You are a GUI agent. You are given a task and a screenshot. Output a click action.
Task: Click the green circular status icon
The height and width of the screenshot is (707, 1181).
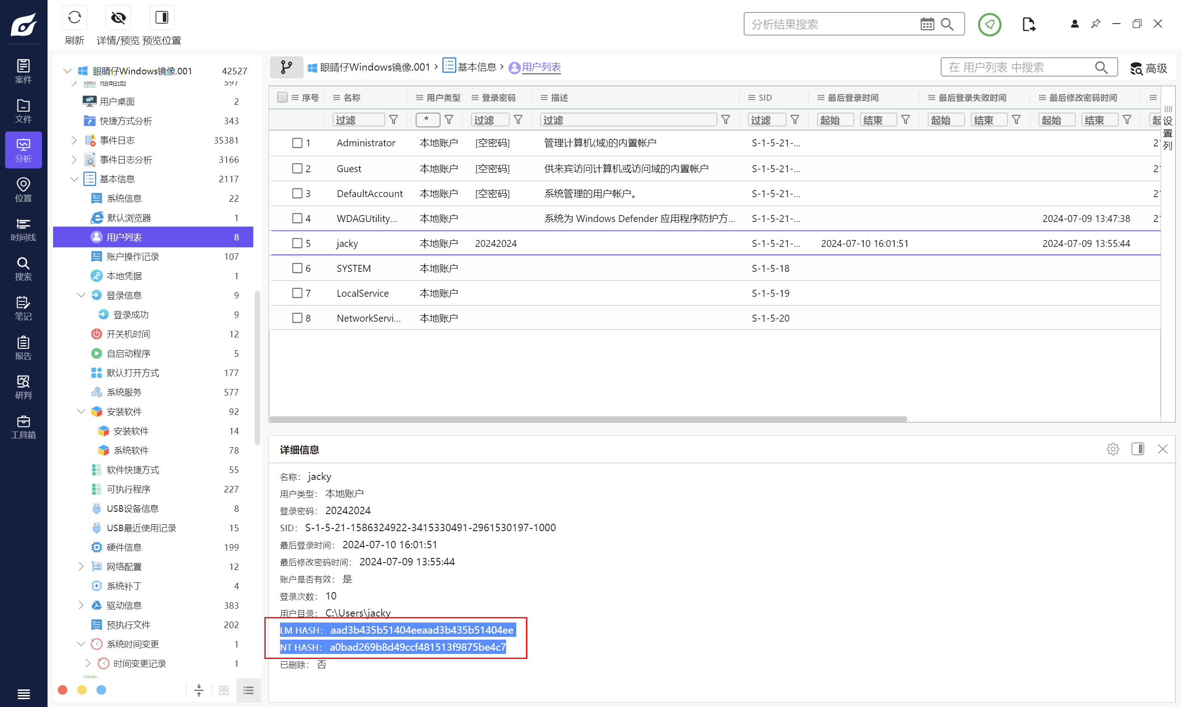[x=990, y=24]
